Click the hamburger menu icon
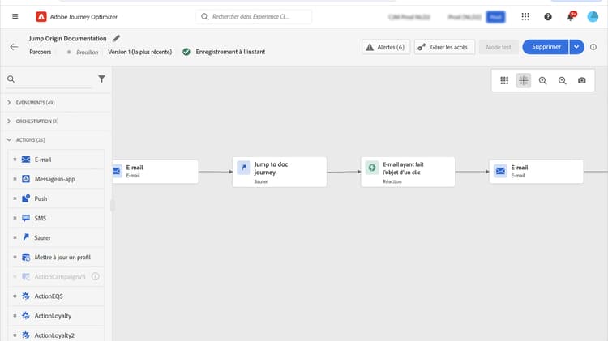Screen dimensions: 608x341 click(15, 16)
